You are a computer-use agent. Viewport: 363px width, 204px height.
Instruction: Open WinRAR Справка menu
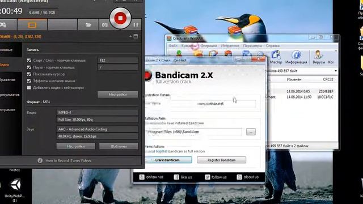[x=273, y=46]
